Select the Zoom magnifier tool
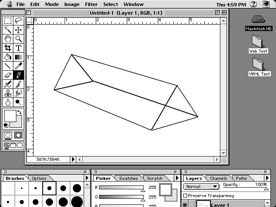Screen dimensions: 276x207 point(19,39)
